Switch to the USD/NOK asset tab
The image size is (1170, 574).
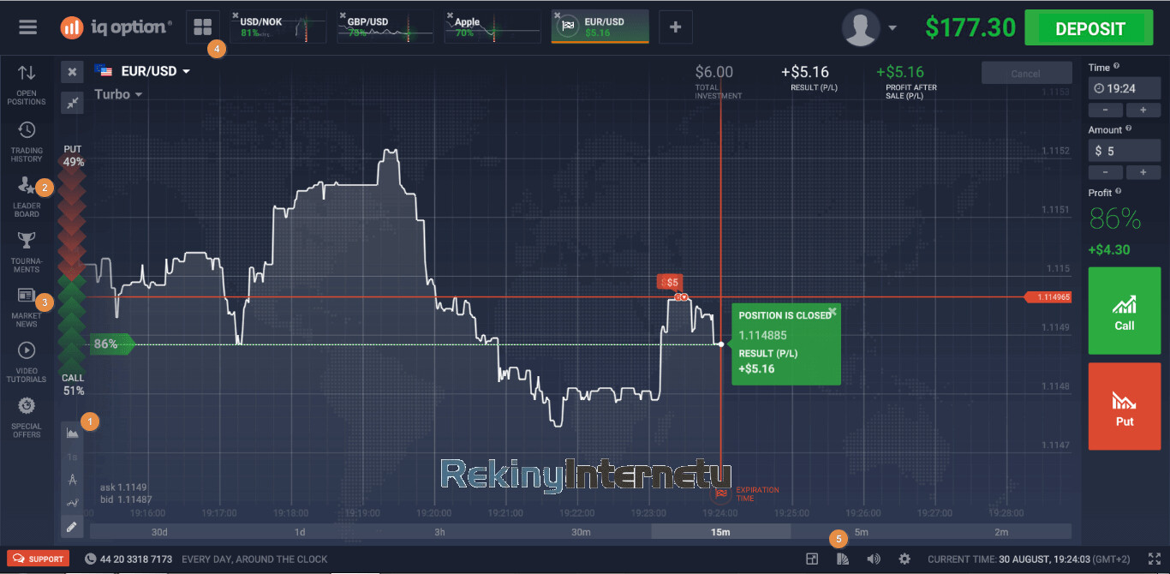pyautogui.click(x=279, y=27)
